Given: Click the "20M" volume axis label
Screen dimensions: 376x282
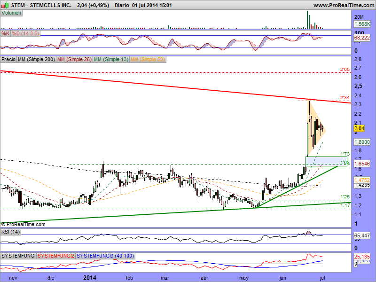Looking at the screenshot, I should click(359, 17).
